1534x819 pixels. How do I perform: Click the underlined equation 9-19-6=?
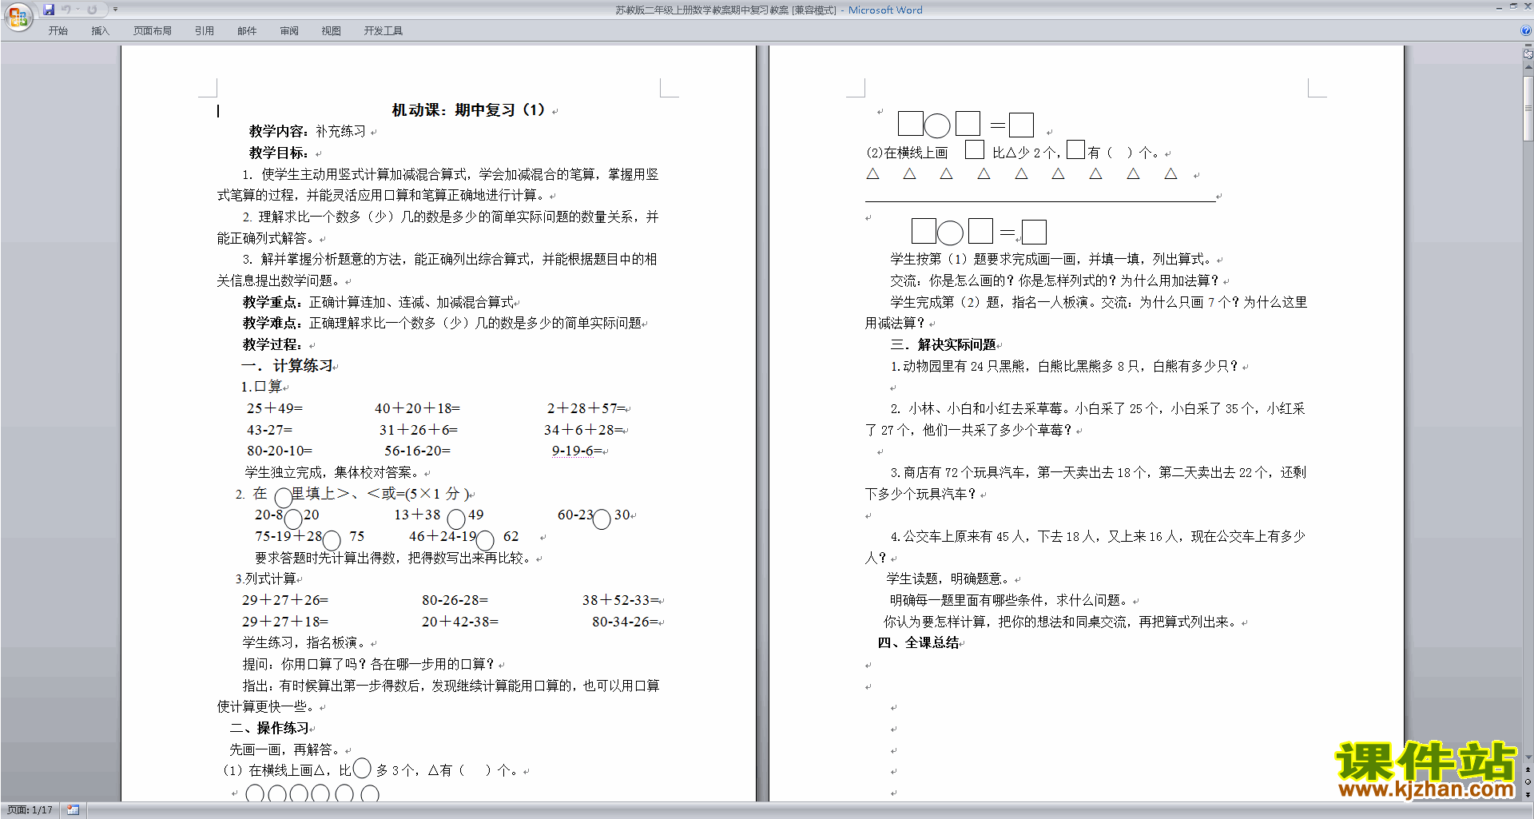577,451
